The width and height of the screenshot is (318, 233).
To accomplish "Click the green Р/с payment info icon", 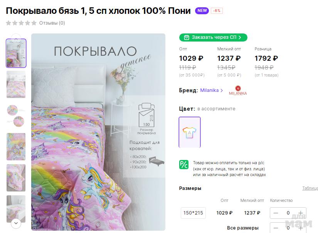I will (x=183, y=165).
